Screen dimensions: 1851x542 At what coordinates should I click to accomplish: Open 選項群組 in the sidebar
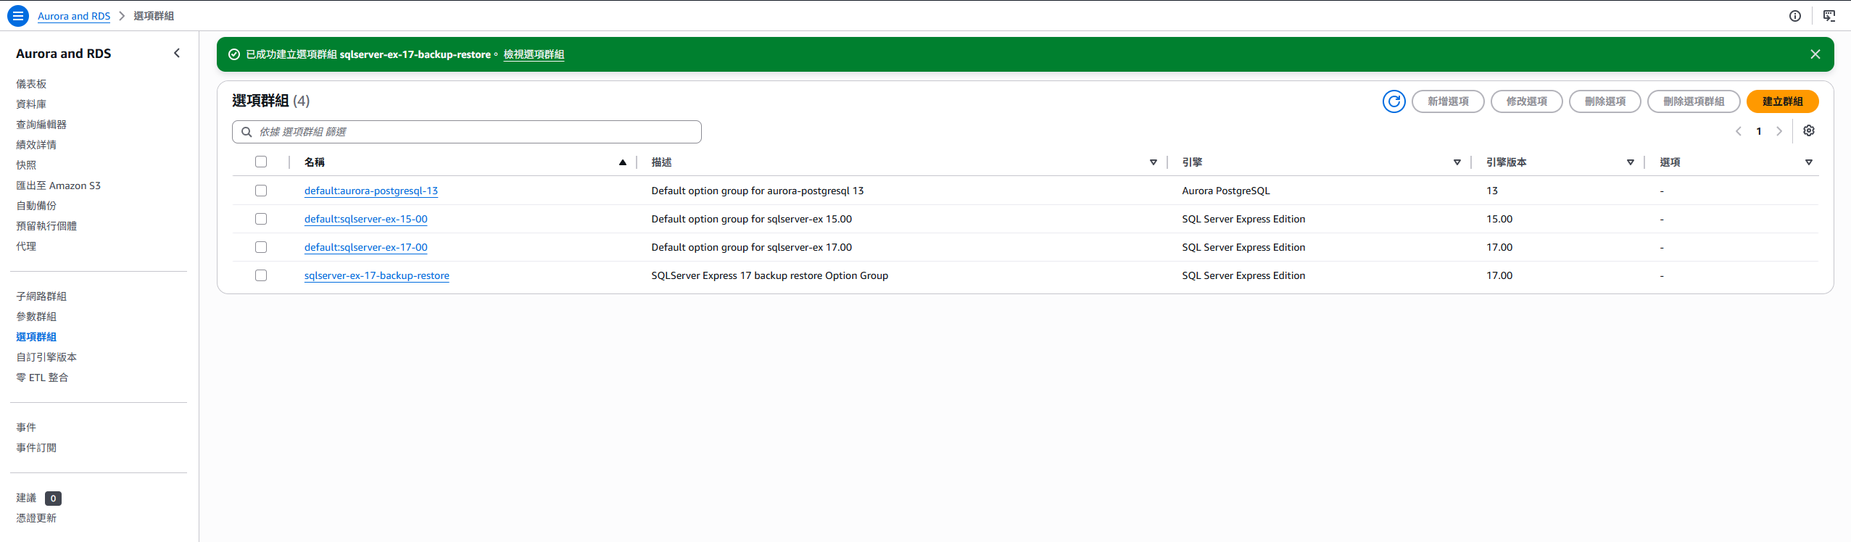coord(36,337)
